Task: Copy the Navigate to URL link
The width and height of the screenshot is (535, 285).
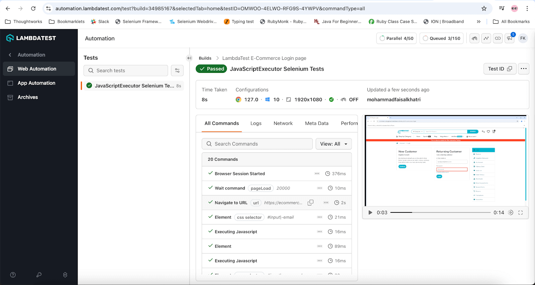Action: [310, 202]
